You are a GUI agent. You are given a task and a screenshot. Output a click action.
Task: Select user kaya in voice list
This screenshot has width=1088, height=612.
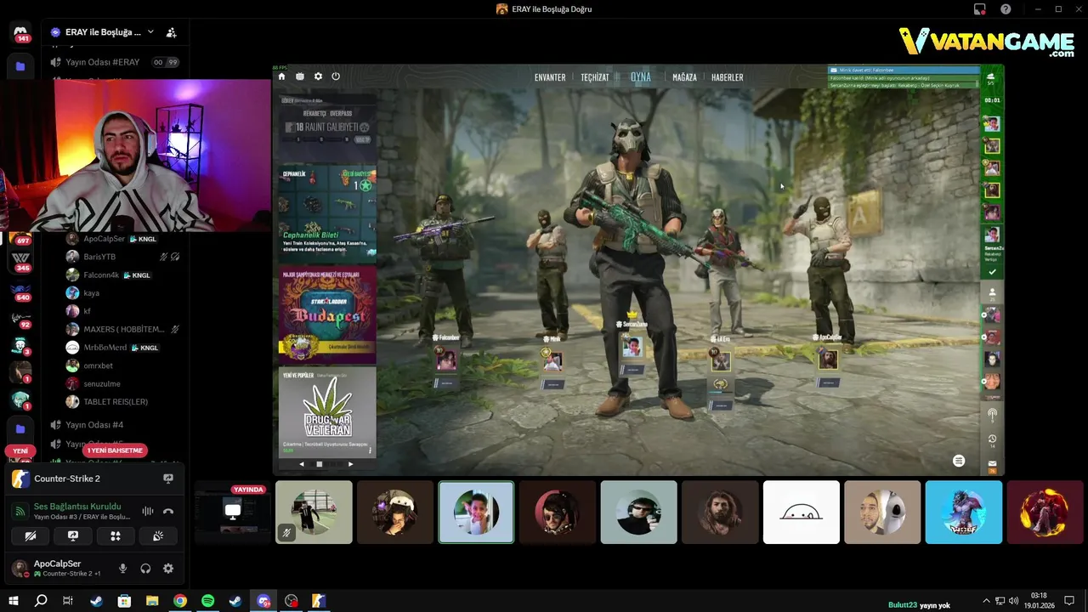point(123,292)
